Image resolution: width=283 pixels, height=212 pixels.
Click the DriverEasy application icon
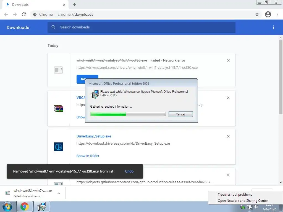click(59, 147)
